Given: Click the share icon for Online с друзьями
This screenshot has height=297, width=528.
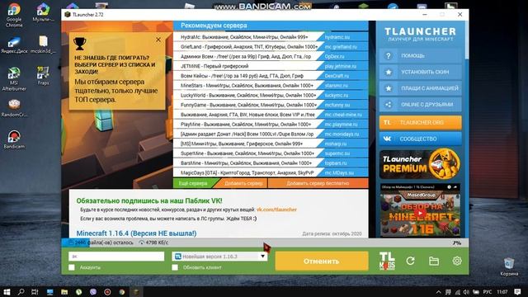Looking at the screenshot, I should tap(389, 105).
